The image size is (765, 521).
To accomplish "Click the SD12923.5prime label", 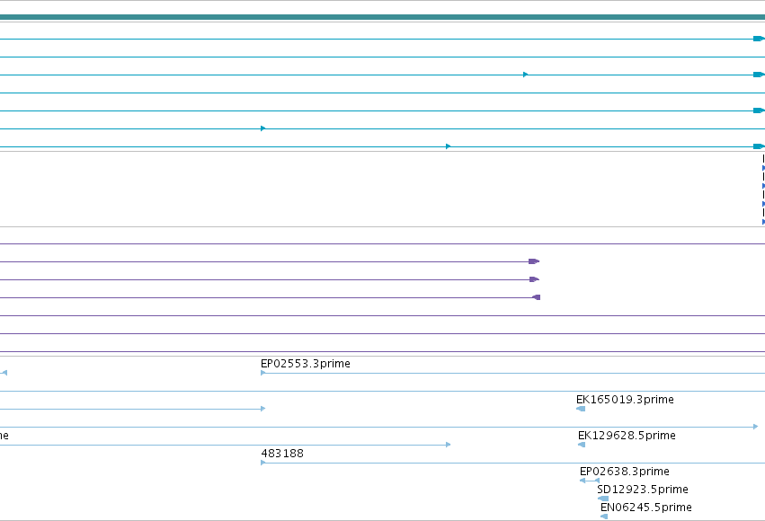I will point(643,490).
